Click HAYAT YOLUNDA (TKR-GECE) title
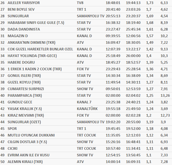The width and height of the screenshot is (172, 165). [x=32, y=56]
